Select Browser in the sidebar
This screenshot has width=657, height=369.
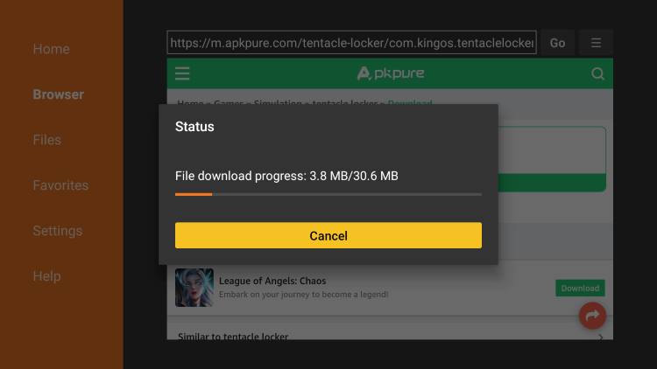(58, 94)
